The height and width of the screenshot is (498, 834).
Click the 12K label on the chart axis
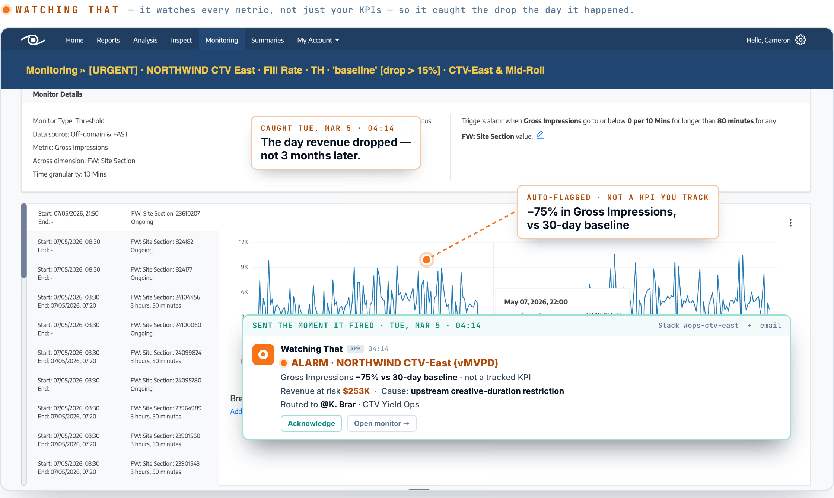243,242
